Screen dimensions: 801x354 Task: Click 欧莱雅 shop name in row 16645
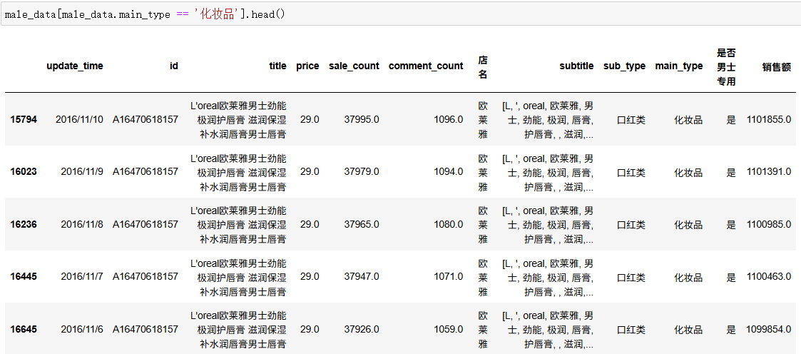click(483, 330)
